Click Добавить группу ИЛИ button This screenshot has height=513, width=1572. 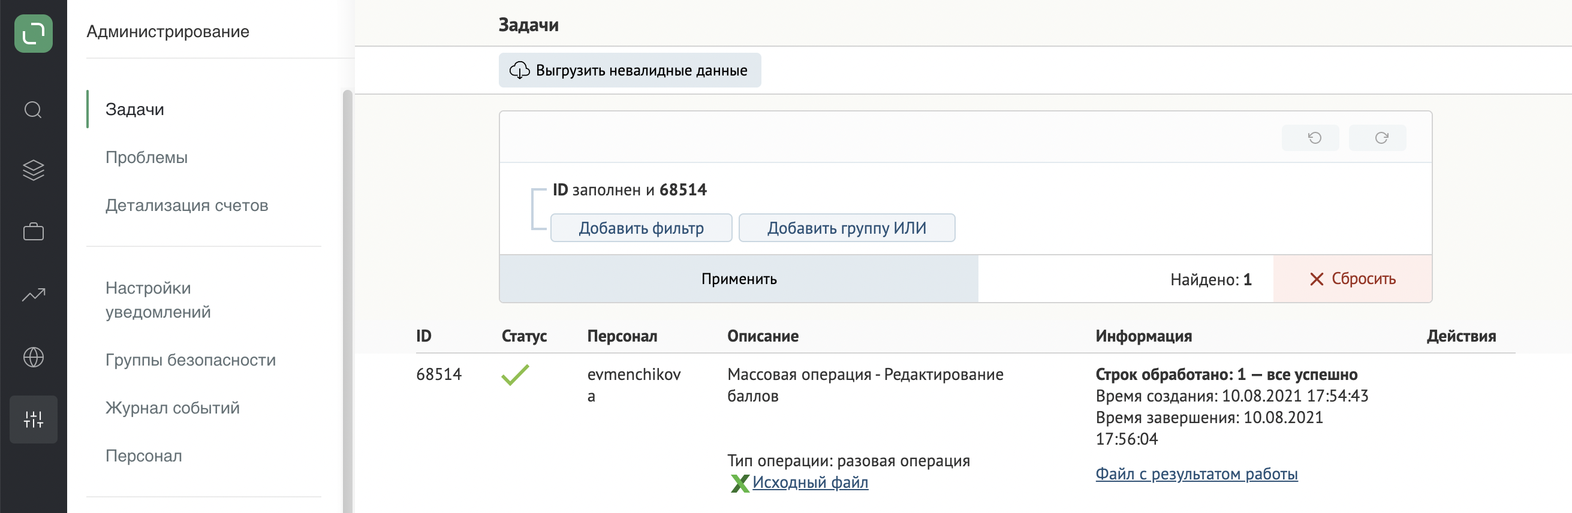[x=847, y=228]
